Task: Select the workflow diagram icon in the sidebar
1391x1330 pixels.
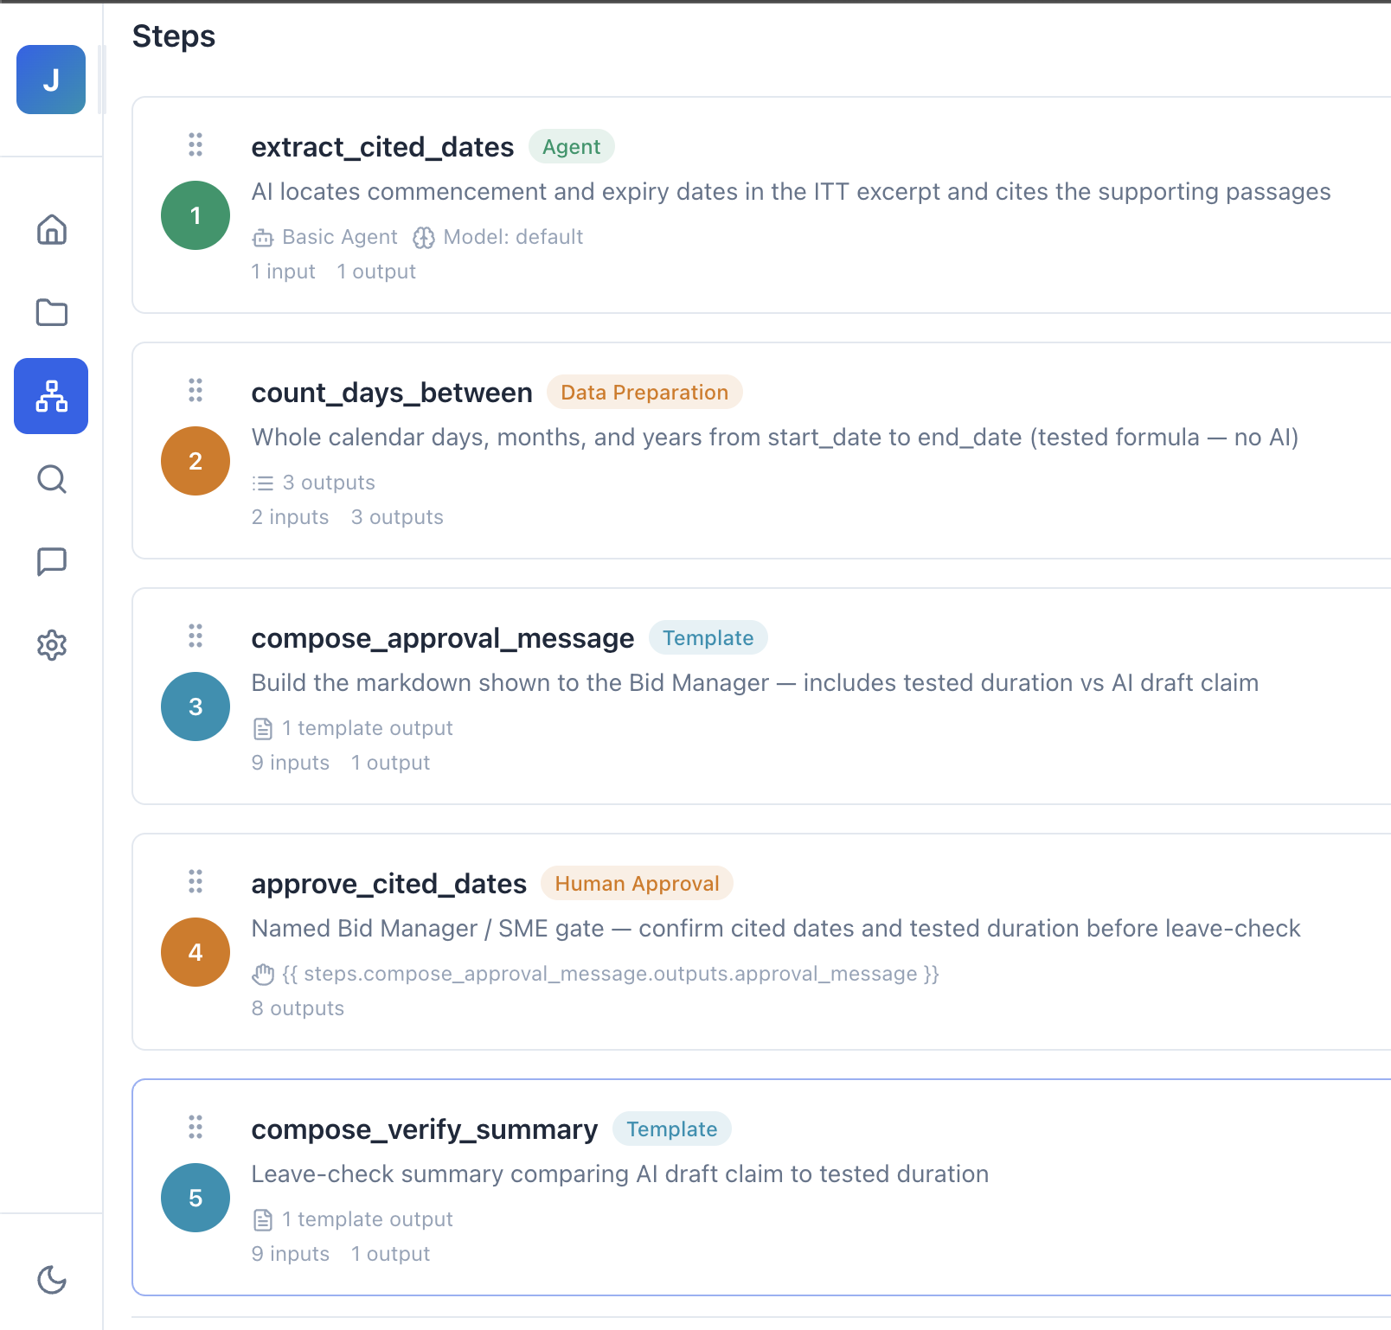Action: coord(51,396)
